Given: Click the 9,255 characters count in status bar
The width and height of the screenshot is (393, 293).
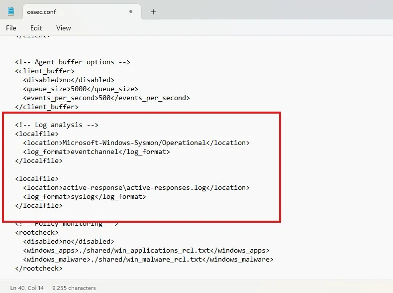Looking at the screenshot, I should tap(74, 288).
